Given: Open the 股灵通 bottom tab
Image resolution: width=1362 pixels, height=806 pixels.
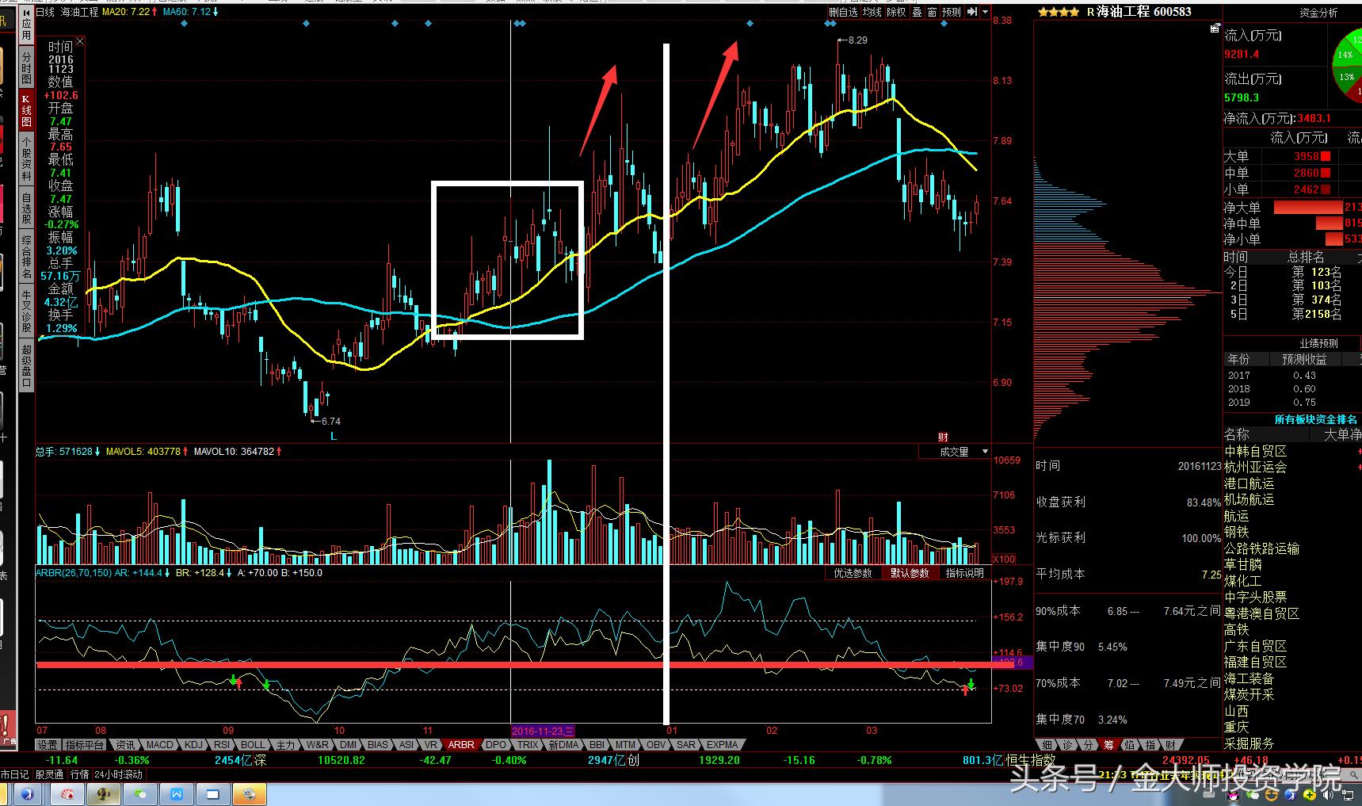Looking at the screenshot, I should pyautogui.click(x=49, y=774).
